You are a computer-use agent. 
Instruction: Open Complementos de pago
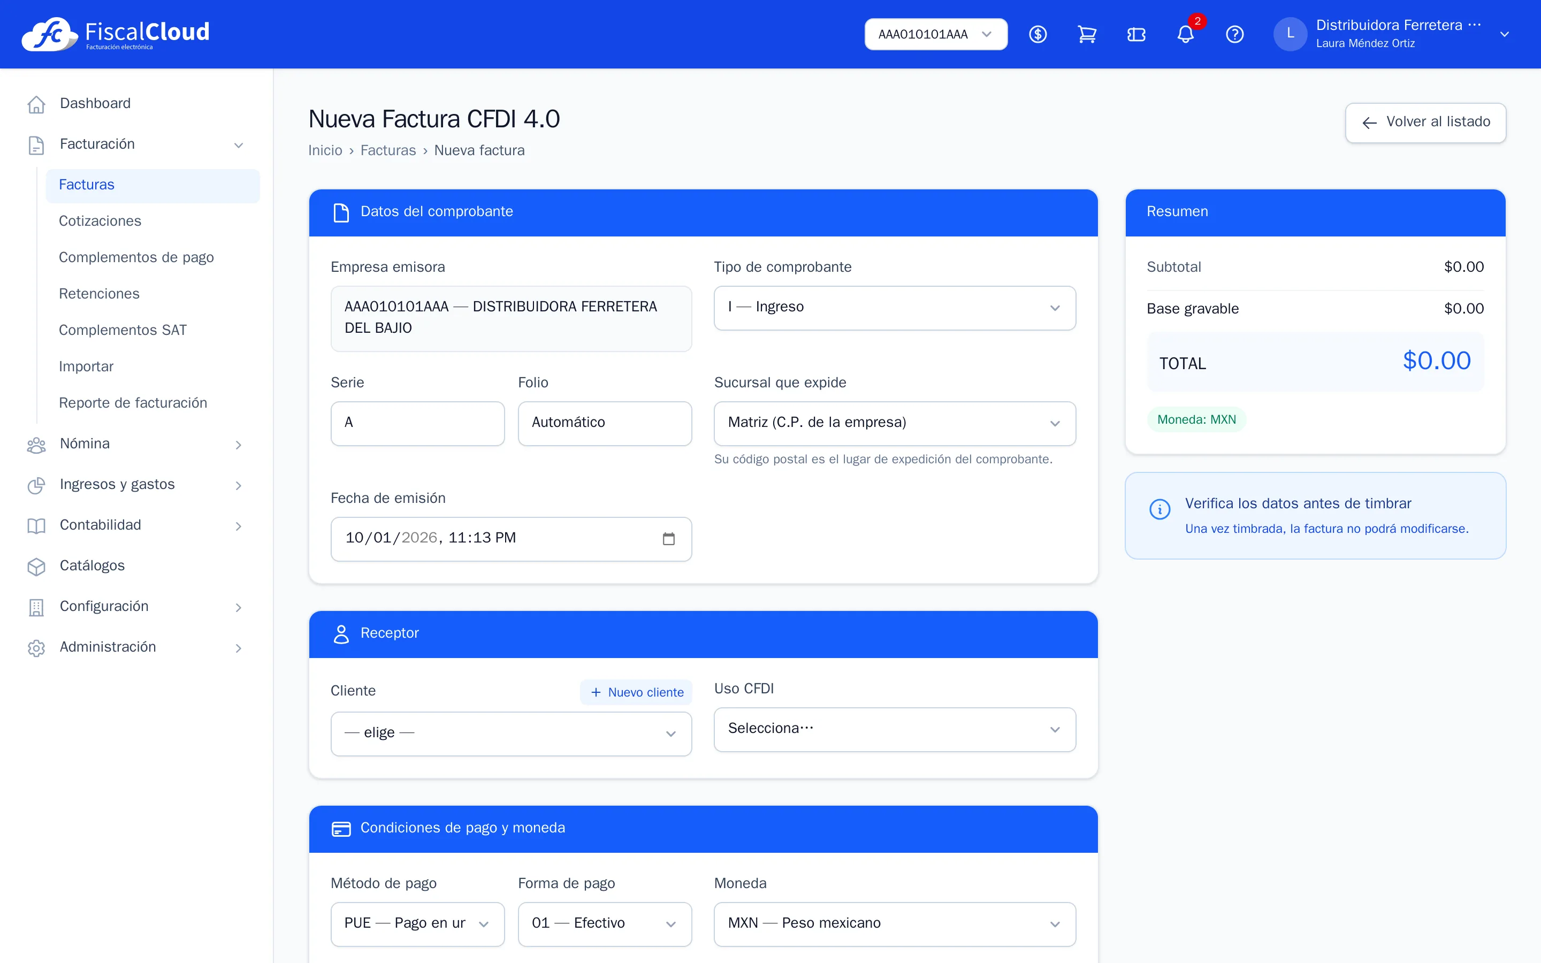152,257
